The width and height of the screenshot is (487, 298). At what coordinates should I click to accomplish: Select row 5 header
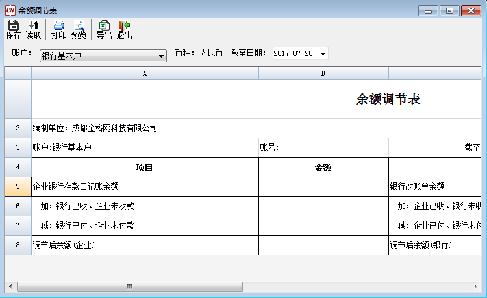18,186
